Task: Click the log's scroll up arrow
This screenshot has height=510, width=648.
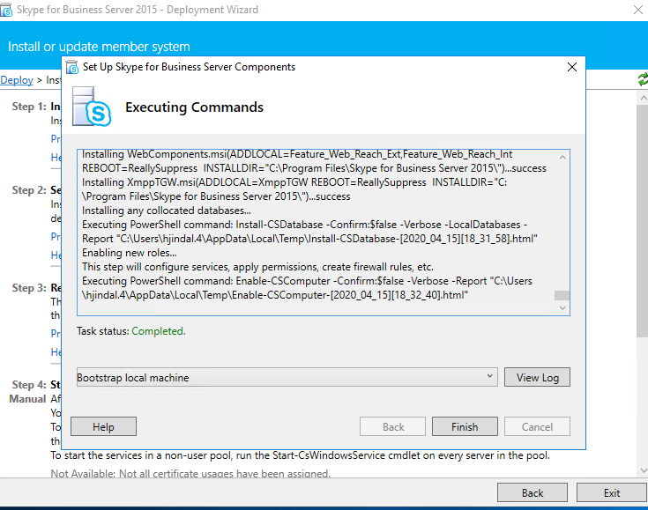Action: (x=562, y=156)
